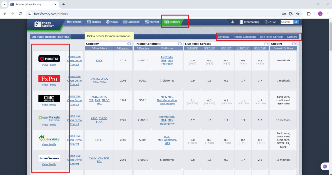Click the search magnifier button

click(x=296, y=22)
